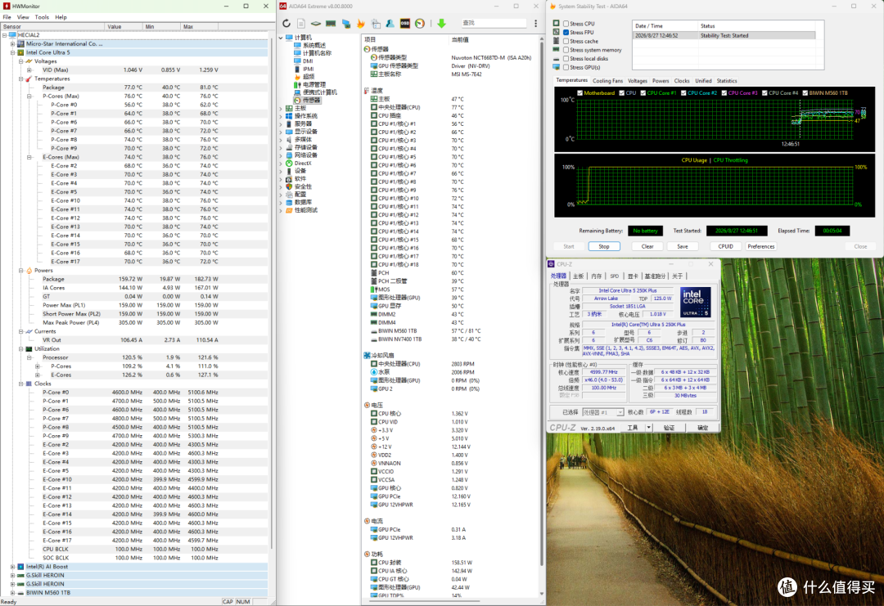The width and height of the screenshot is (884, 606).
Task: Toggle BIWIN M560 1TB graph checkbox
Action: pos(805,93)
